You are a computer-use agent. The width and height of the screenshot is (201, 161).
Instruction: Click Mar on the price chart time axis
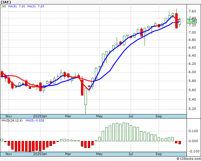click(x=68, y=116)
